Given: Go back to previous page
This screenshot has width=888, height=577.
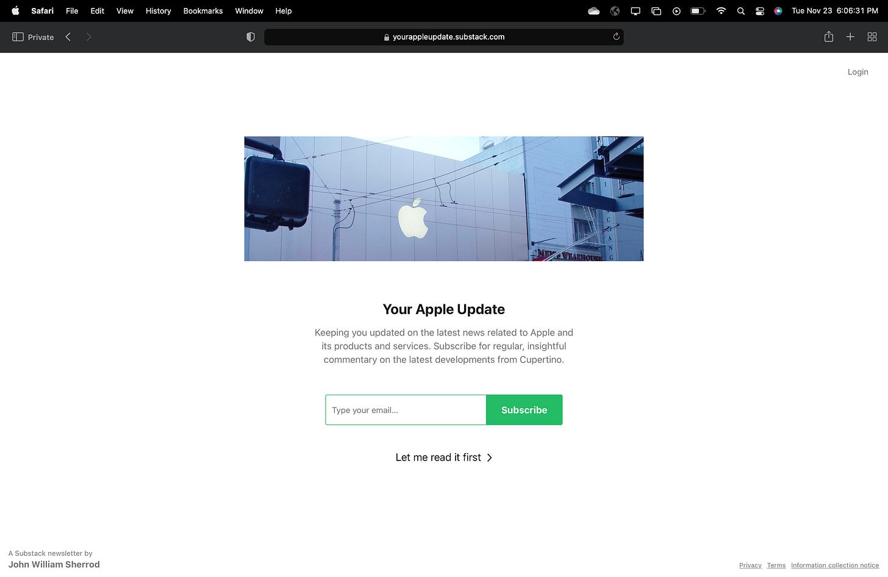Looking at the screenshot, I should tap(68, 37).
